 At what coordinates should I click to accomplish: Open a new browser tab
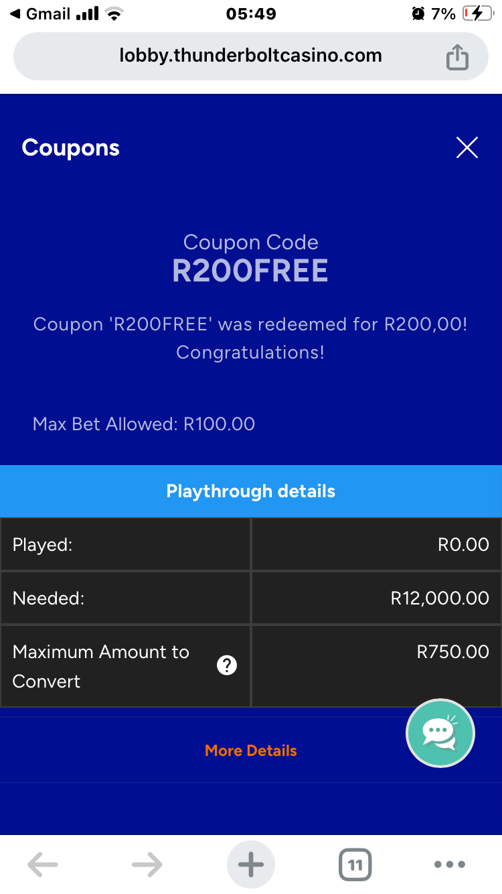click(x=251, y=865)
